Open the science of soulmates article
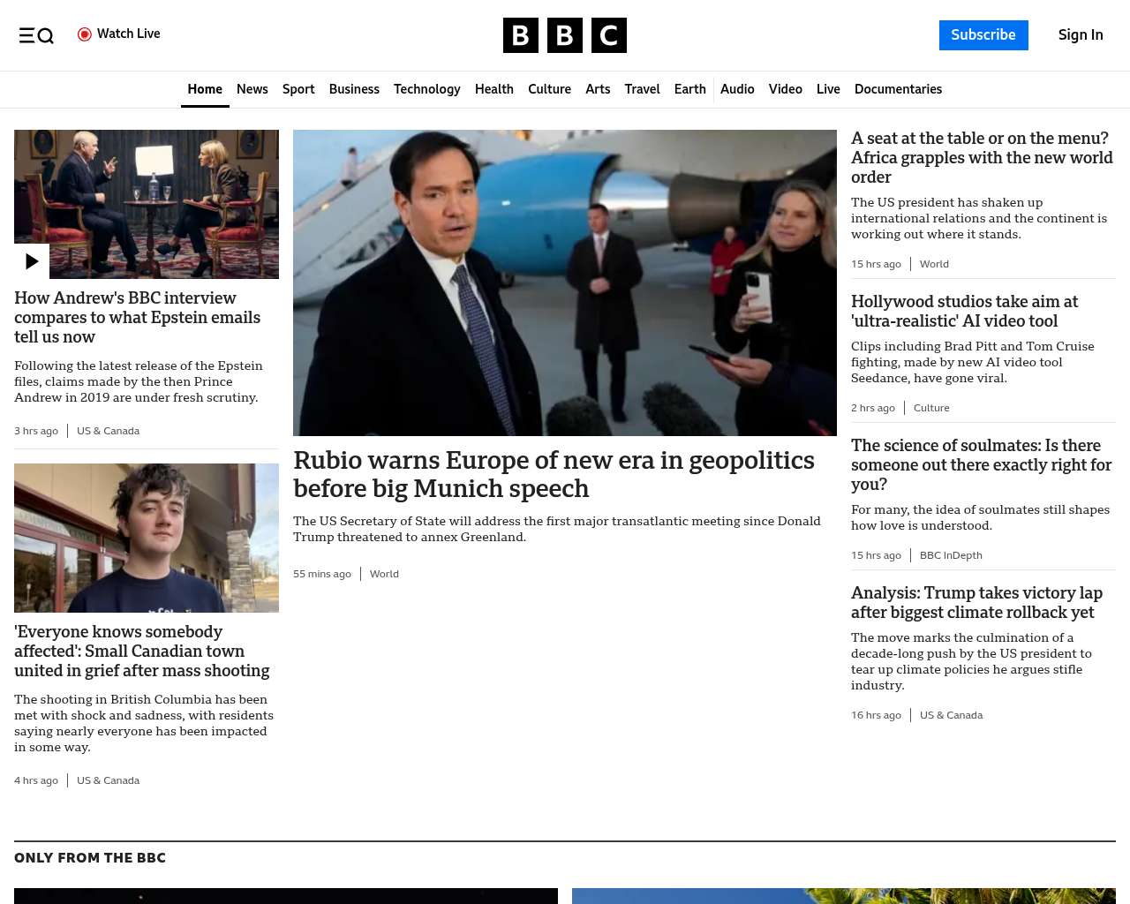The height and width of the screenshot is (904, 1130). 981,464
